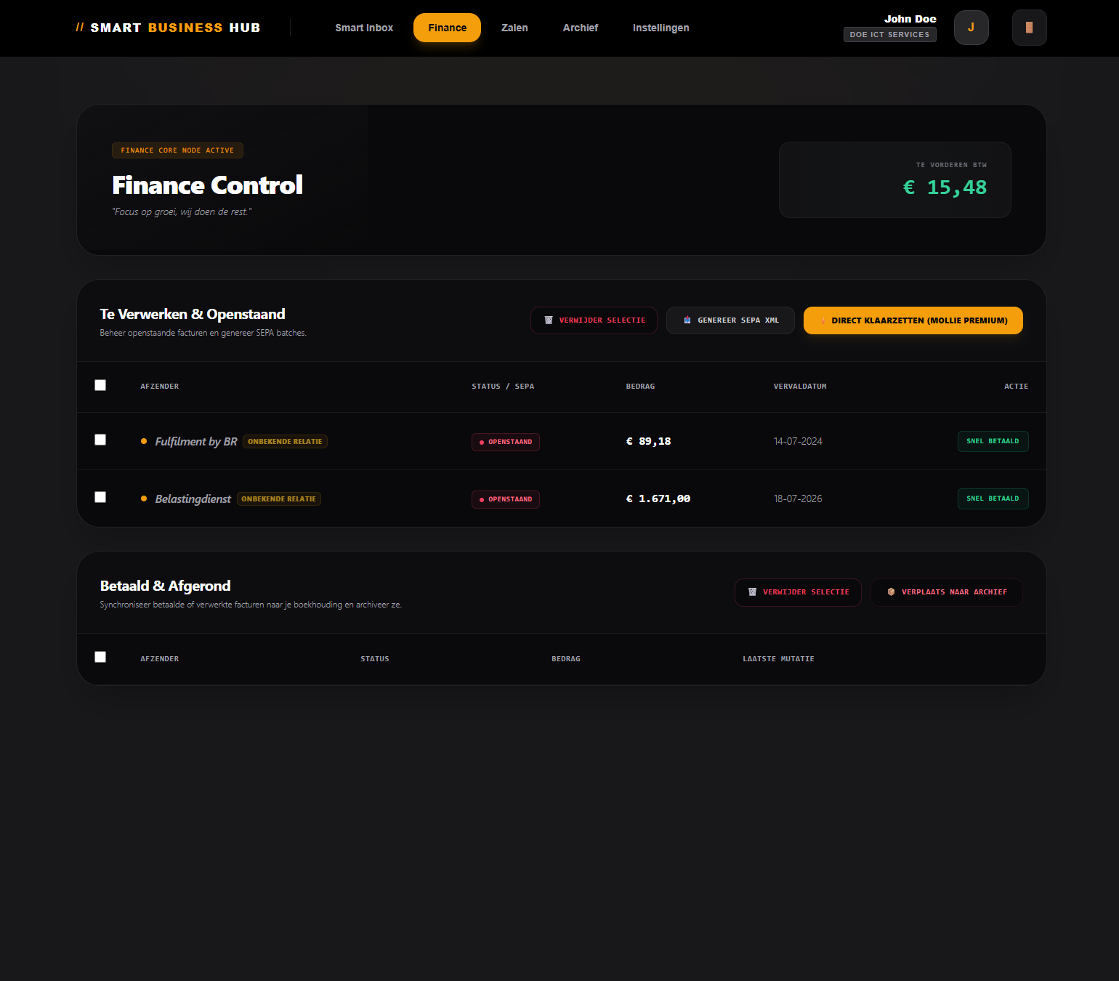
Task: Click the Status / SEPA column header
Action: point(503,387)
